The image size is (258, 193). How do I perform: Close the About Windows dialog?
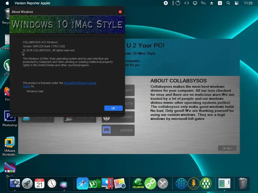point(120,12)
